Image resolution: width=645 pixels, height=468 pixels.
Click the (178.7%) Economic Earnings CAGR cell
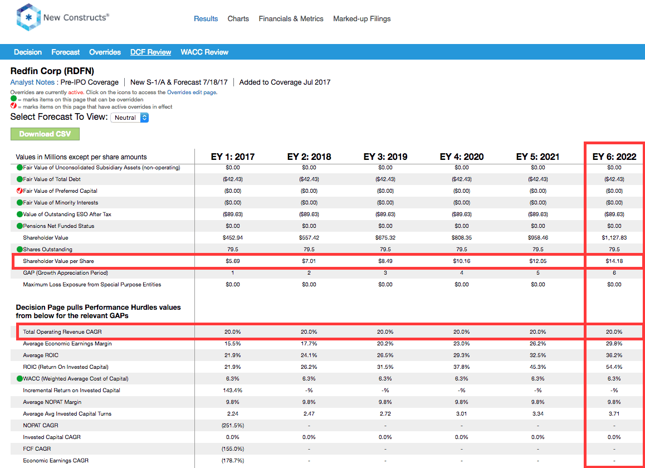point(233,461)
